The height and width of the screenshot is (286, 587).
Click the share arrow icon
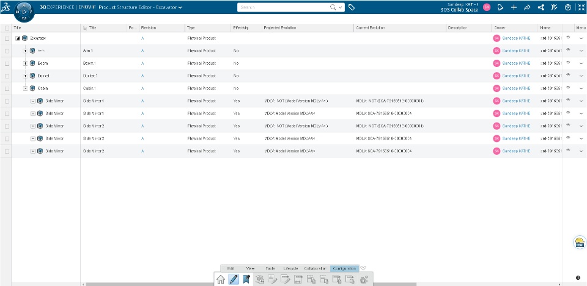pos(527,7)
